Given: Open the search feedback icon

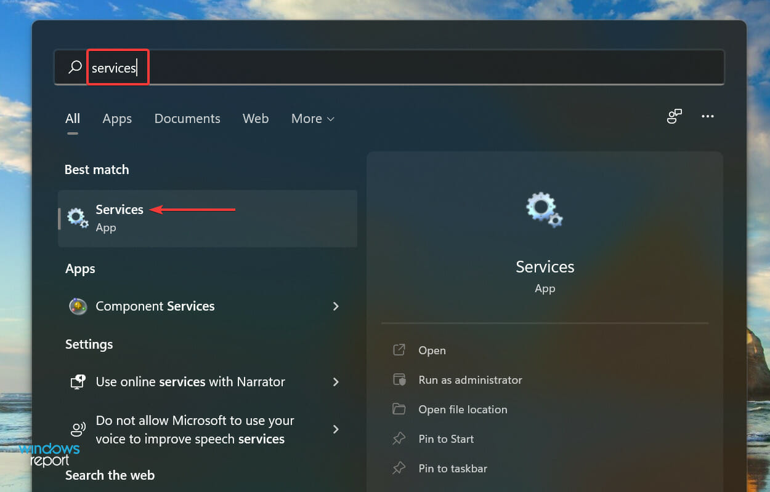Looking at the screenshot, I should [x=675, y=116].
